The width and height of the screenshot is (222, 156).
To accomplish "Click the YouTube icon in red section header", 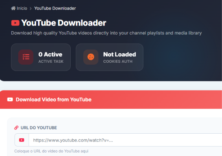I will [x=10, y=100].
